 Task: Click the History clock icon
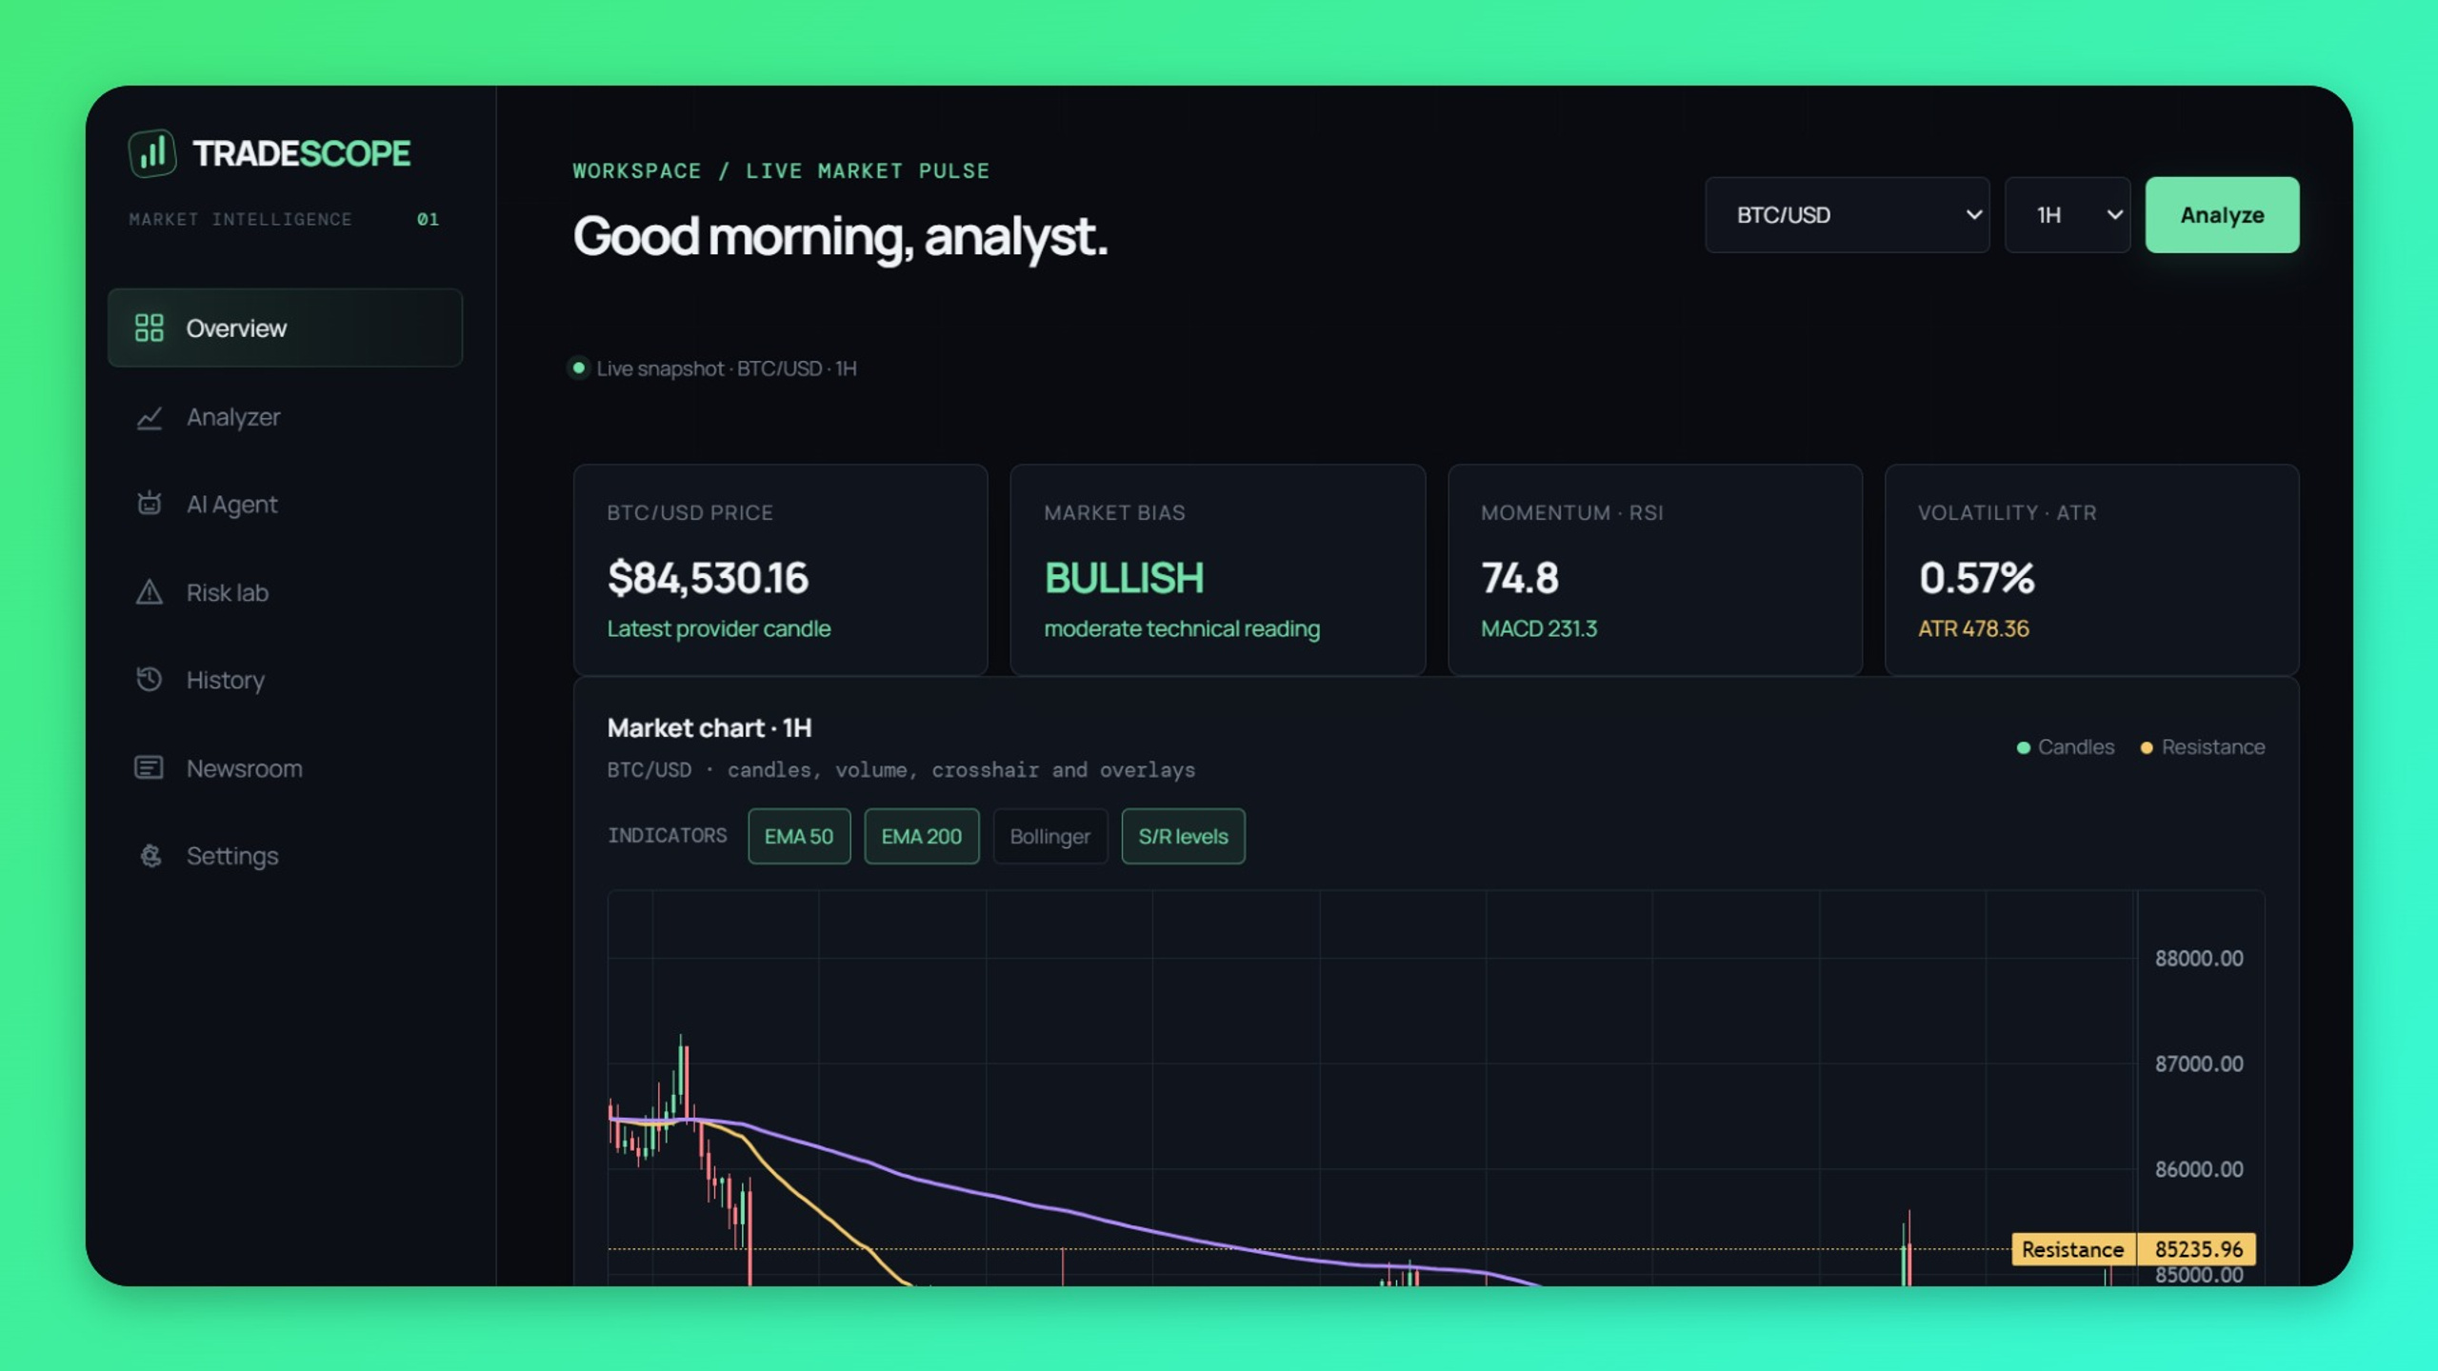pos(150,679)
